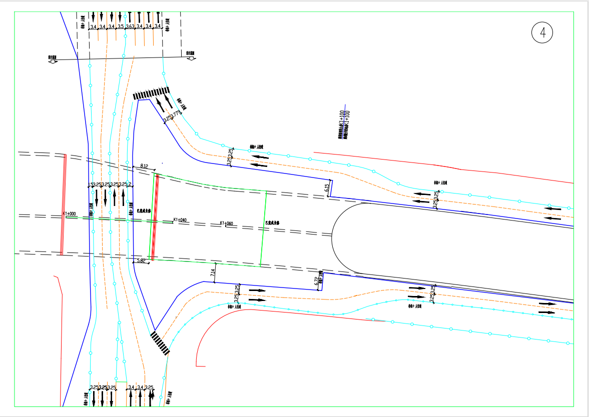Select the 8.12 dimension text
This screenshot has height=417, width=589.
(144, 165)
